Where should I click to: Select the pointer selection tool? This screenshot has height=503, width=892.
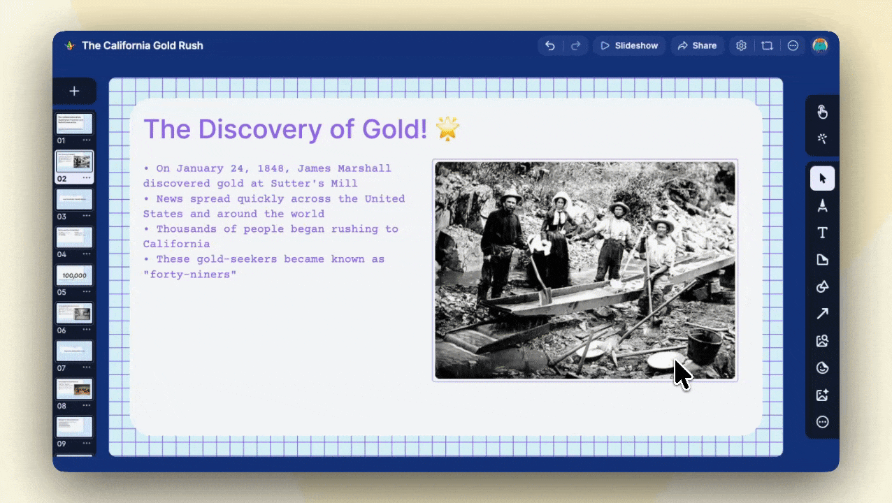822,178
